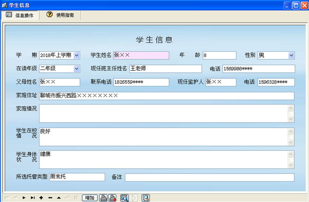This screenshot has width=309, height=202.
Task: Minimize the 学生信息 window
Action: click(287, 5)
